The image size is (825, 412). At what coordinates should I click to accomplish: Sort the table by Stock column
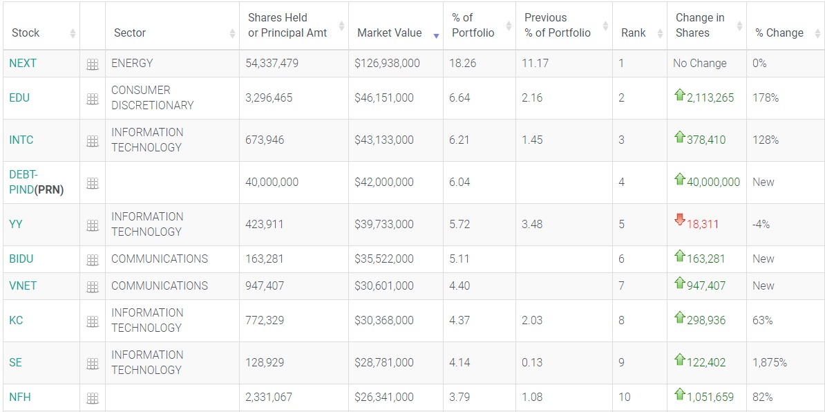25,33
